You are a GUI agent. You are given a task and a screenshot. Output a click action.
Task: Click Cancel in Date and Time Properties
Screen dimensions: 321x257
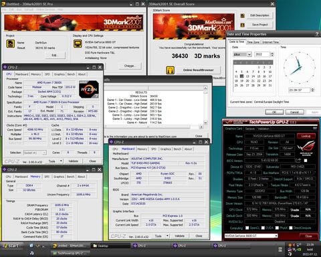(x=294, y=112)
